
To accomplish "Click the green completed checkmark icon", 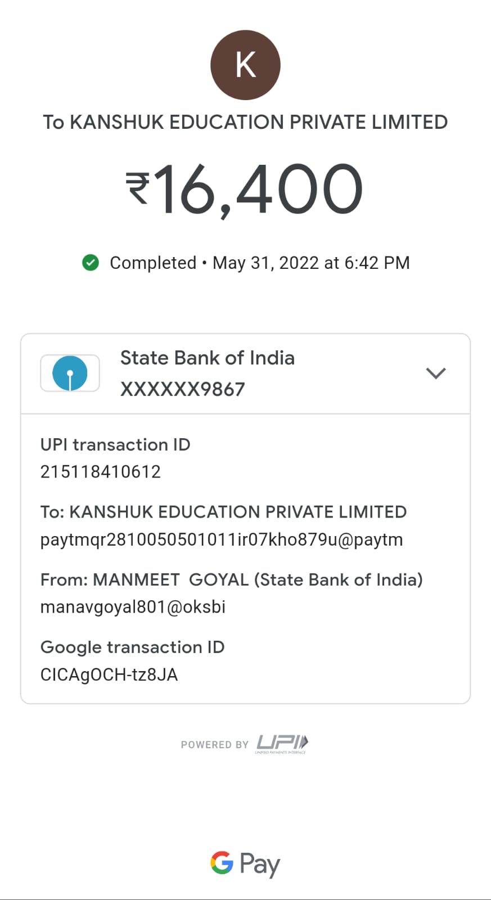I will point(91,263).
